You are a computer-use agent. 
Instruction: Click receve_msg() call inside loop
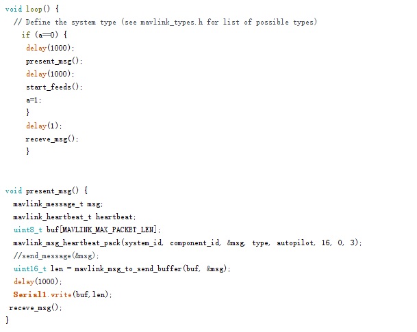52,139
